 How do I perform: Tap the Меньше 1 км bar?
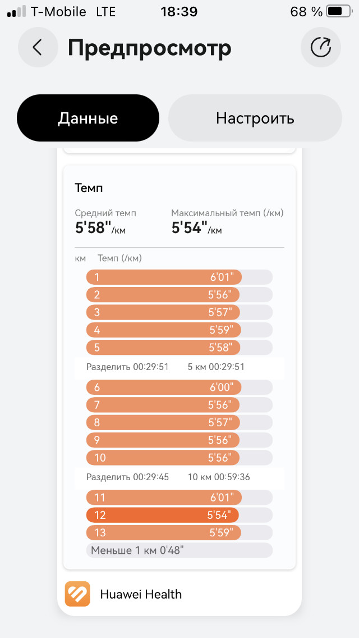[x=179, y=550]
